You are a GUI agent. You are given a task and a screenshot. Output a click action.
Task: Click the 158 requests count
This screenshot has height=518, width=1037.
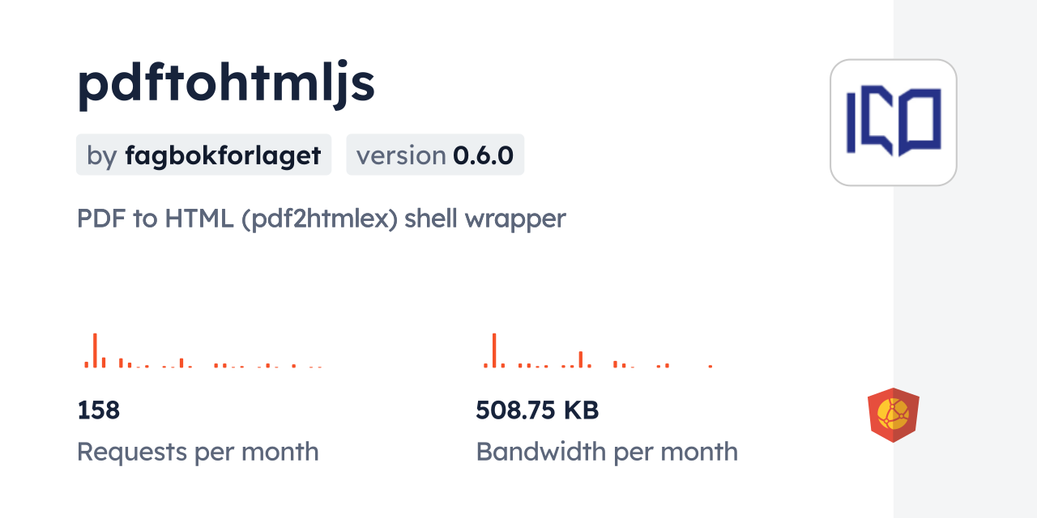[98, 410]
